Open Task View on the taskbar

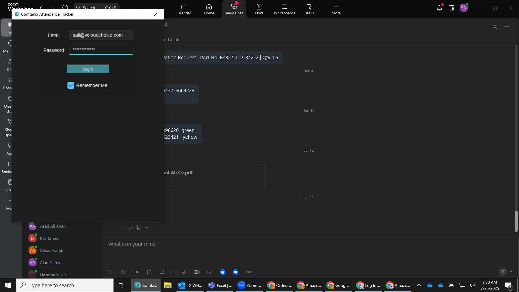coord(122,285)
